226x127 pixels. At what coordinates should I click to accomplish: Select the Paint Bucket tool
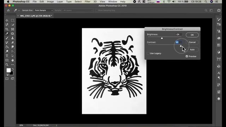[x=7, y=47]
